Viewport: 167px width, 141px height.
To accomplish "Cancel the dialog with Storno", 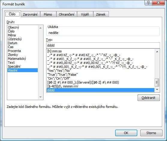I will point(151,133).
